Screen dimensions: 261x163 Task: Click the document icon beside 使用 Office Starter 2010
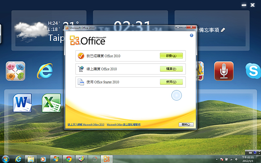tap(81, 82)
